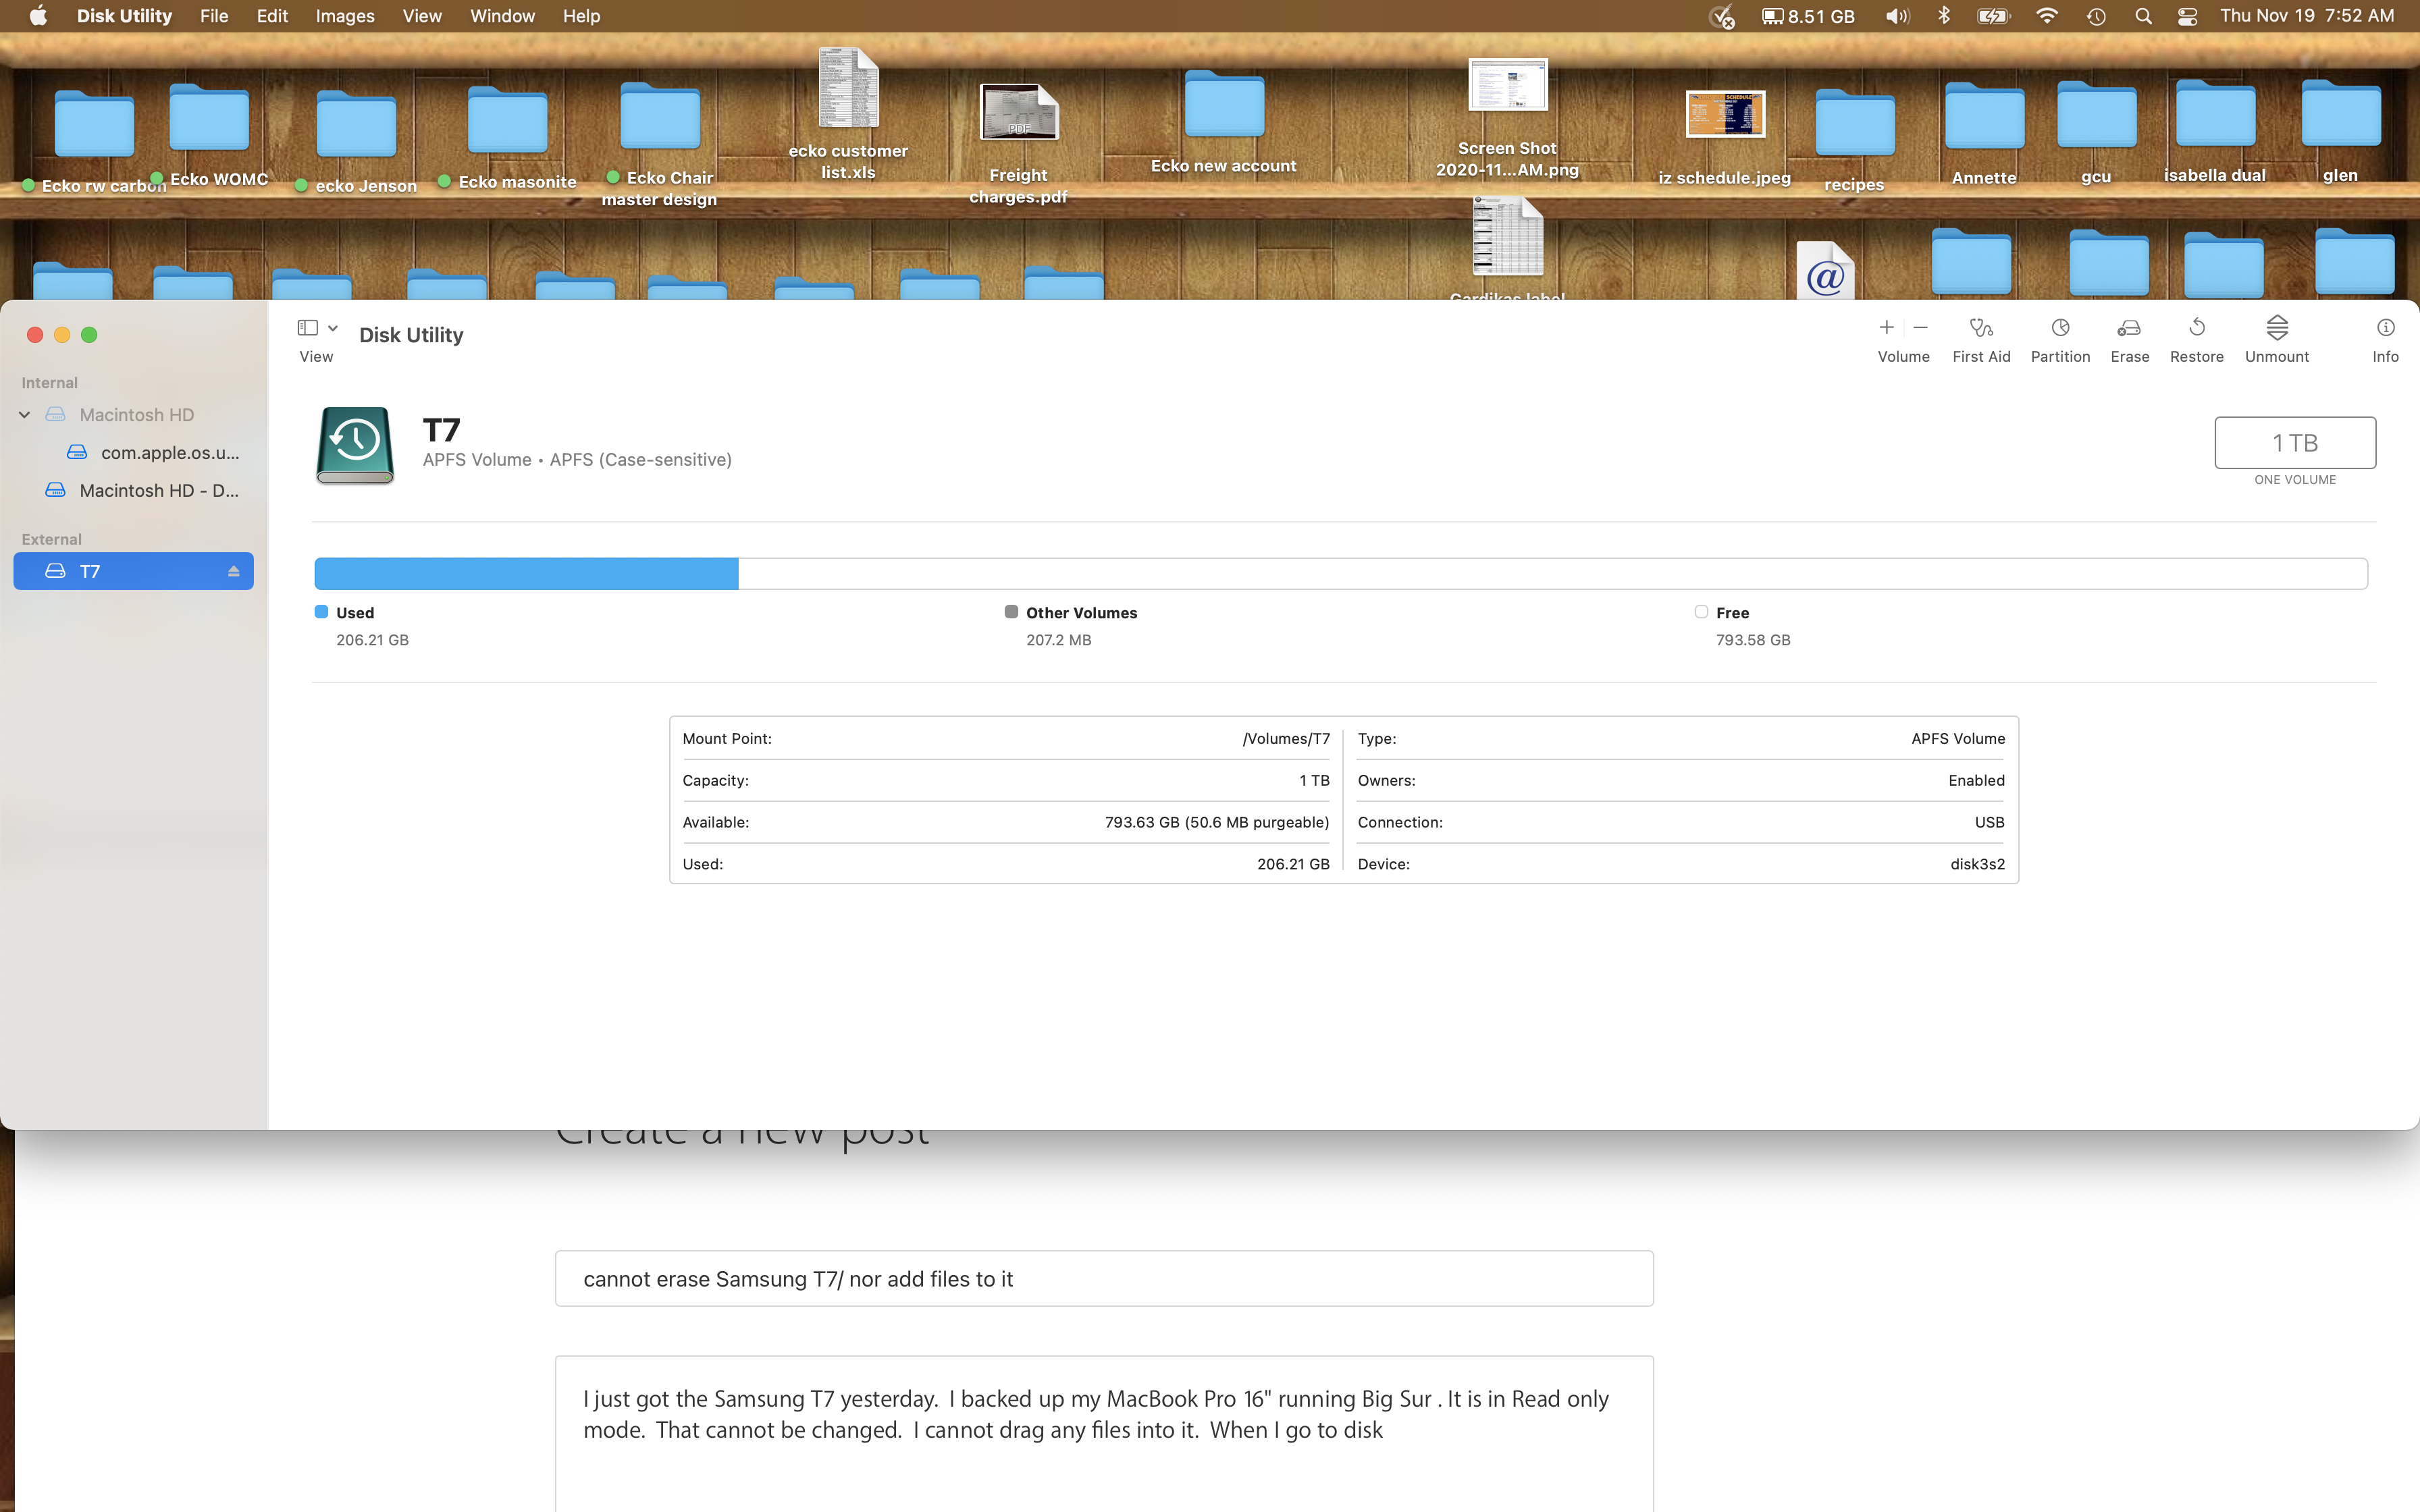Add a volume with the plus icon
2420x1512 pixels.
click(x=1886, y=327)
